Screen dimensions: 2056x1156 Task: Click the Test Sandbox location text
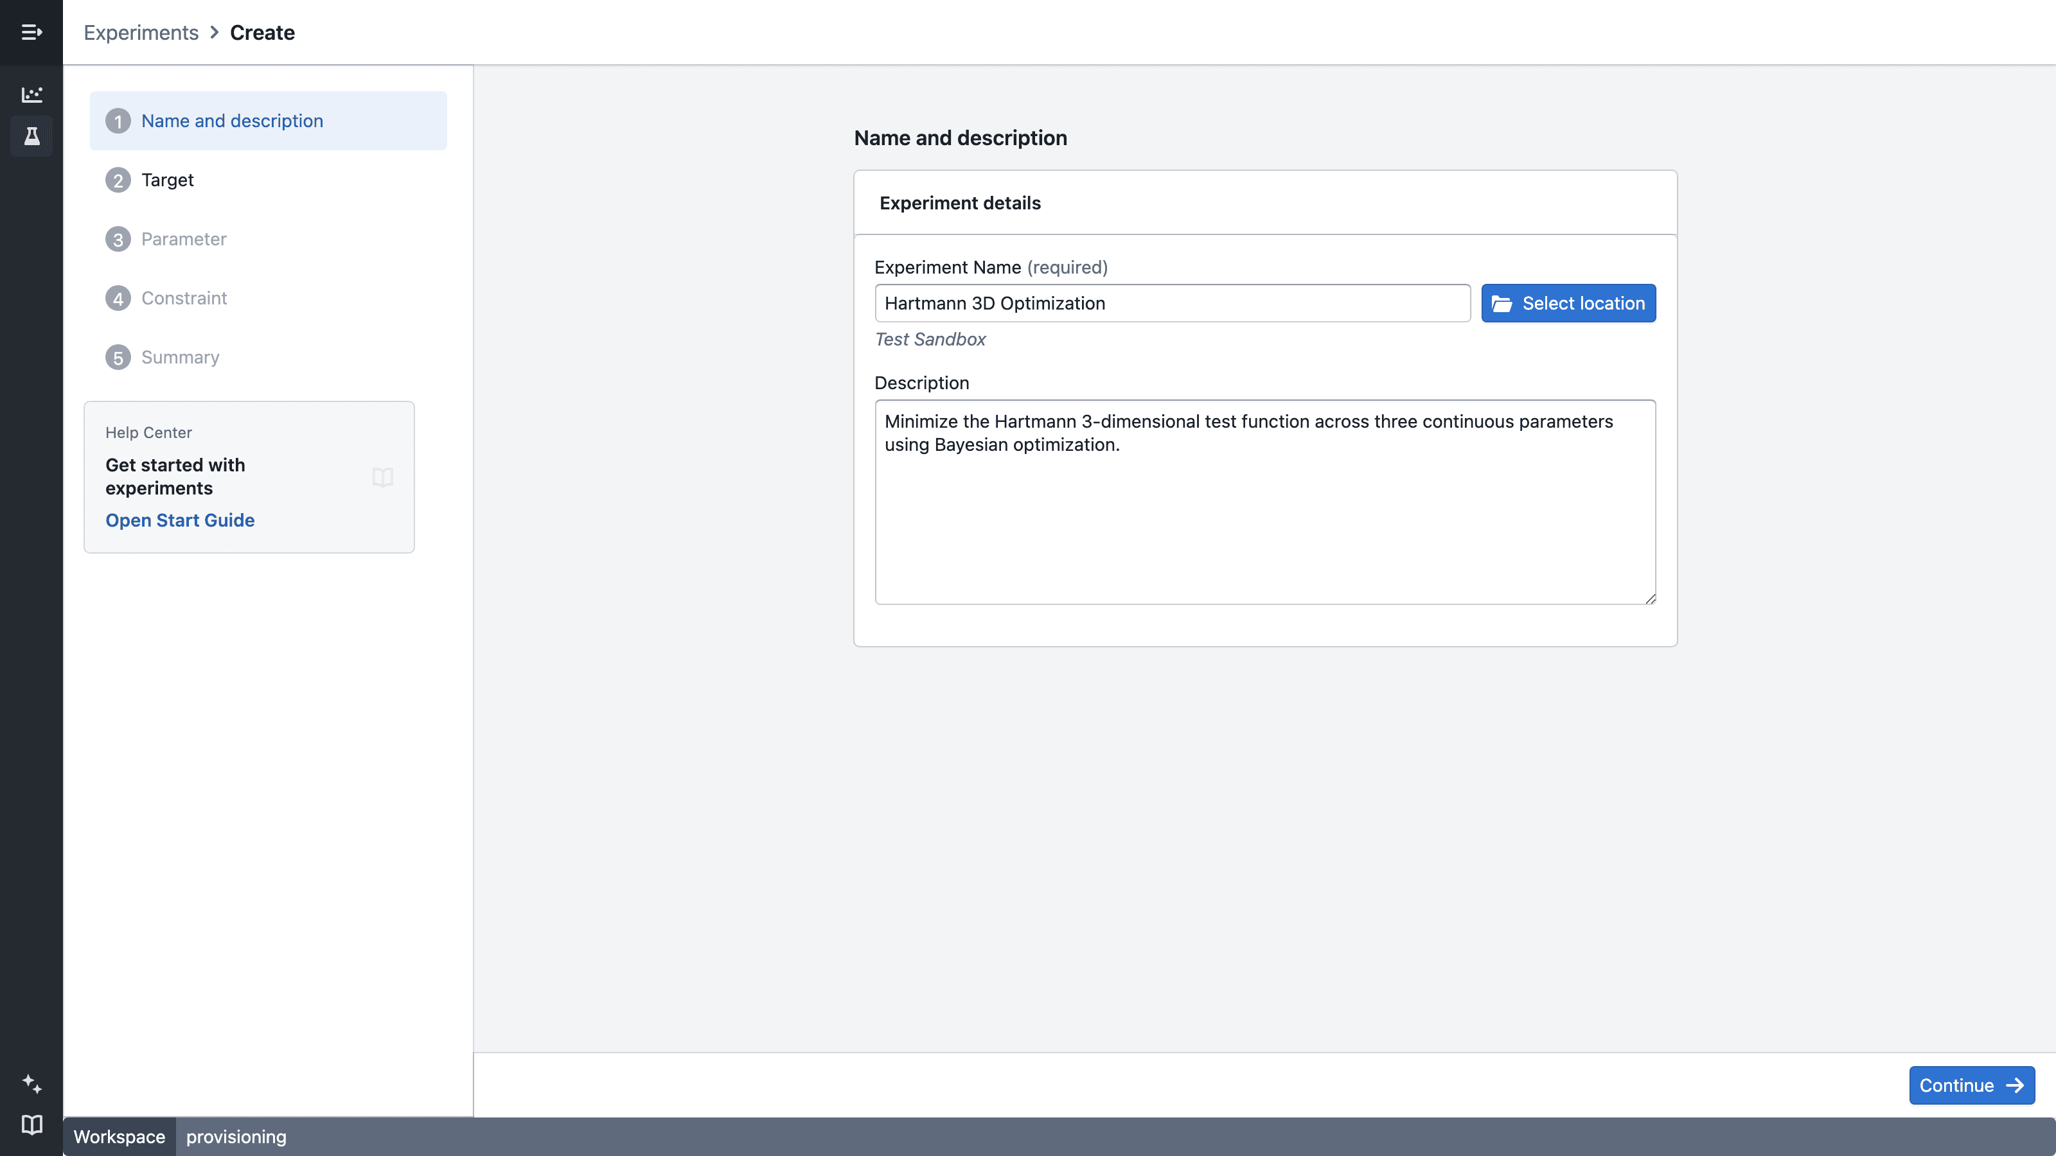(930, 339)
